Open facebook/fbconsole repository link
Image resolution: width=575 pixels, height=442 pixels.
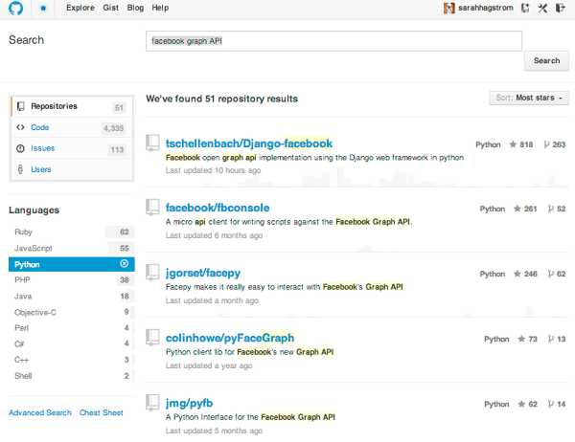pyautogui.click(x=218, y=208)
